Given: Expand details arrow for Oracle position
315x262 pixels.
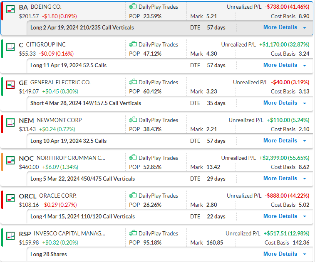Looking at the screenshot, I should point(305,216).
